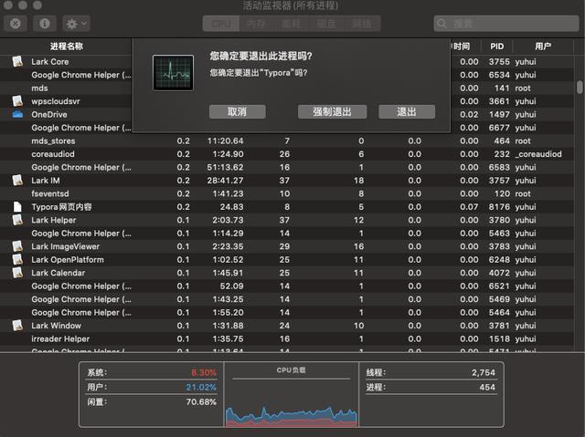Click PID 8176 cell

click(499, 207)
